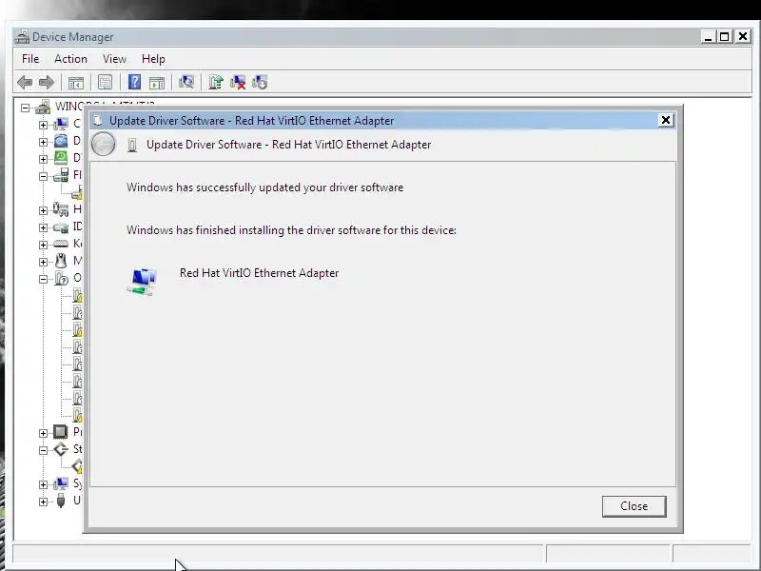Viewport: 761px width, 571px height.
Task: Select the root computer node icon in tree
Action: click(x=43, y=107)
